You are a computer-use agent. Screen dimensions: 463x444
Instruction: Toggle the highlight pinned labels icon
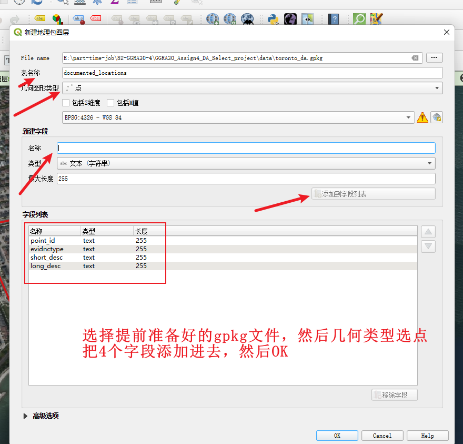96,18
